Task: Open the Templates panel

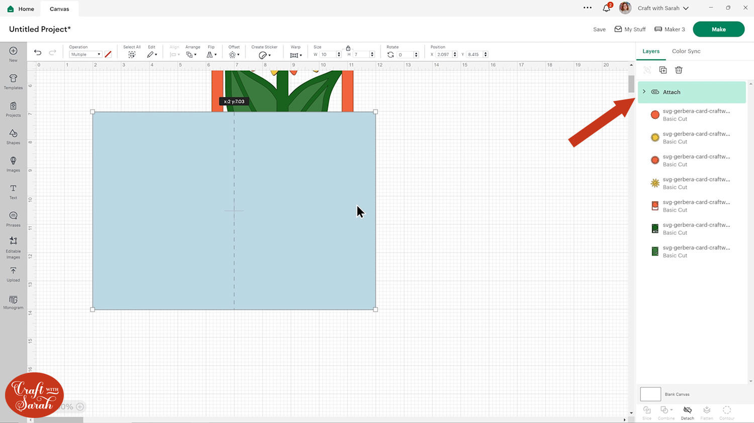Action: pyautogui.click(x=13, y=81)
